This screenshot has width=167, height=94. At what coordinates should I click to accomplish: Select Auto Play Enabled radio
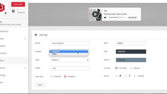click(x=51, y=77)
